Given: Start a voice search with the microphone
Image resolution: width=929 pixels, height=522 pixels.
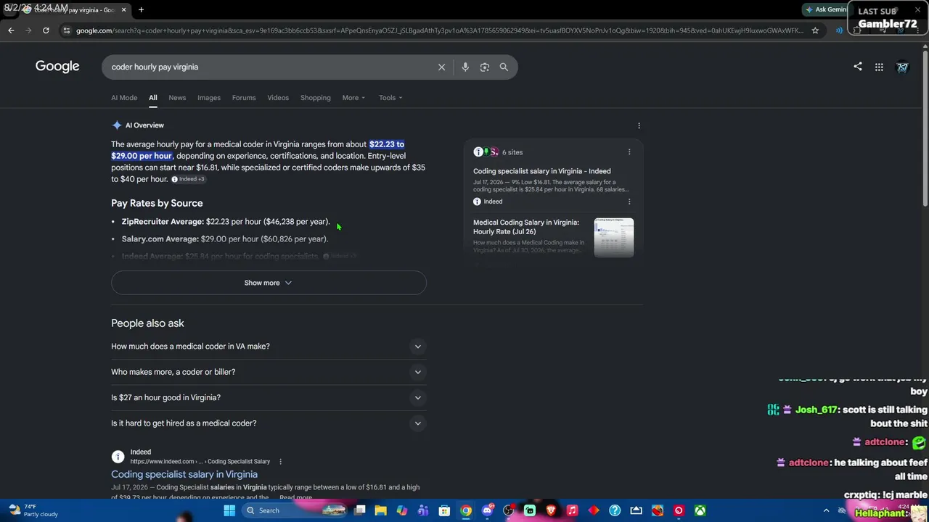Looking at the screenshot, I should [465, 67].
